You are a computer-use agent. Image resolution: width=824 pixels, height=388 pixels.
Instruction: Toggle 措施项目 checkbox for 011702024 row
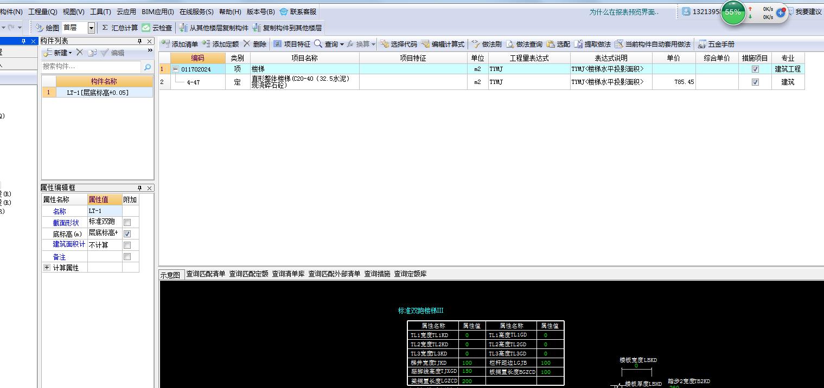tap(755, 69)
